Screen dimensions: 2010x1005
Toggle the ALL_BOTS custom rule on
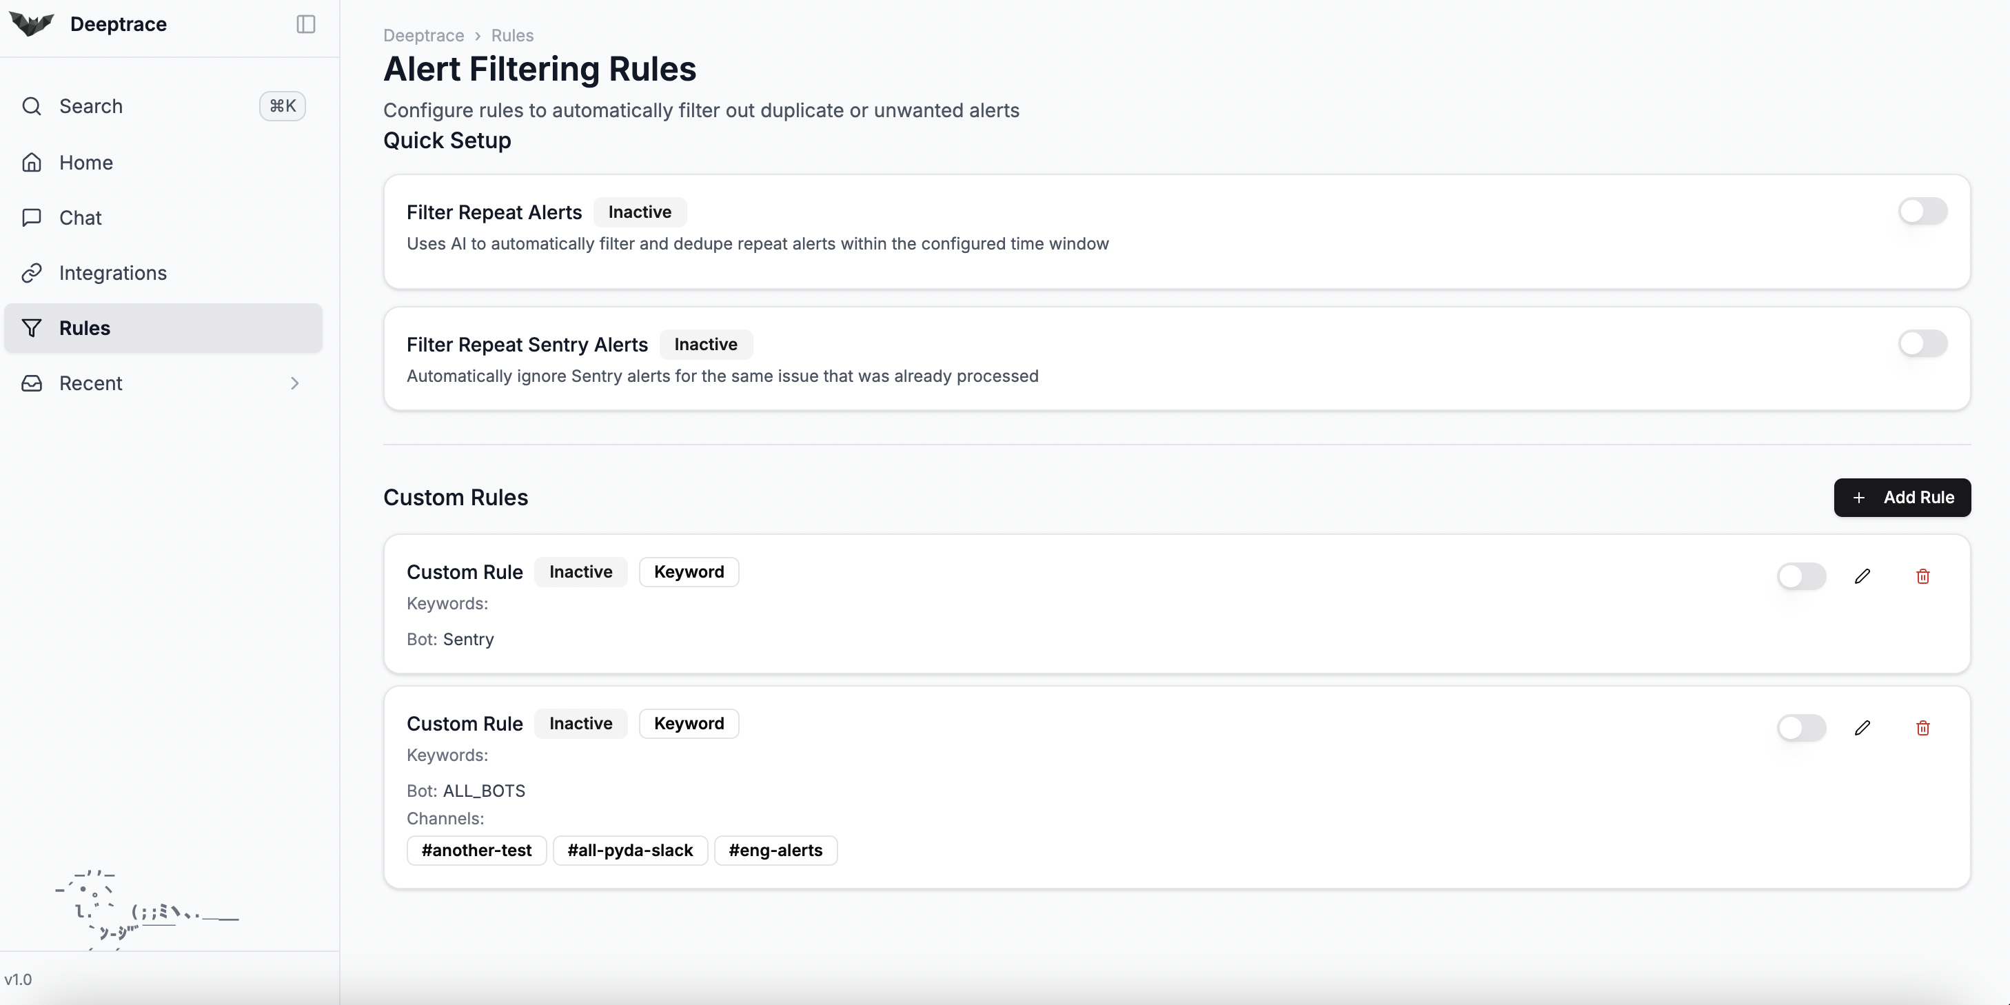tap(1801, 728)
